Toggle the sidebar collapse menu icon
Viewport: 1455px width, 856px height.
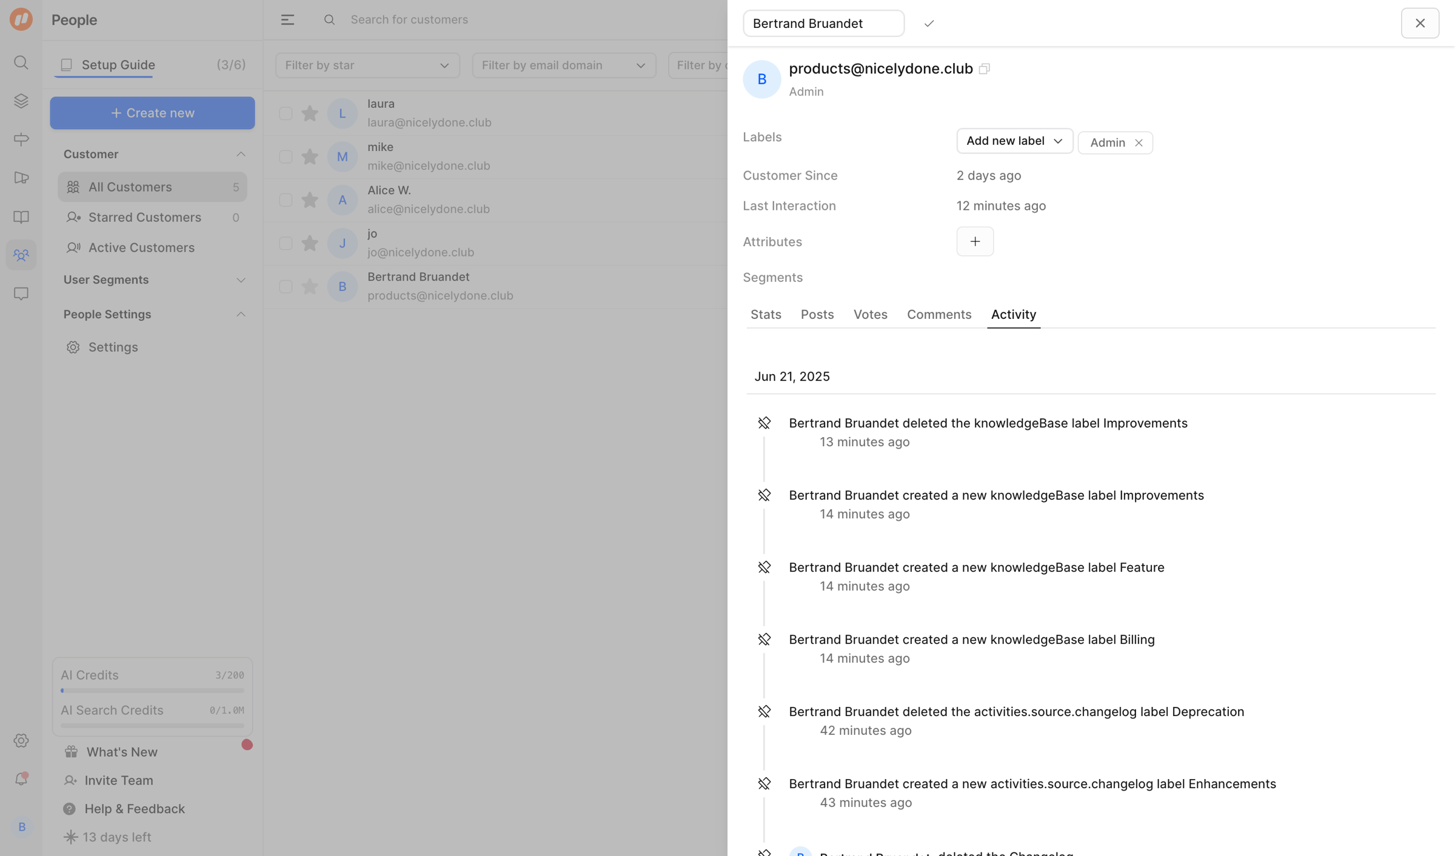coord(287,19)
